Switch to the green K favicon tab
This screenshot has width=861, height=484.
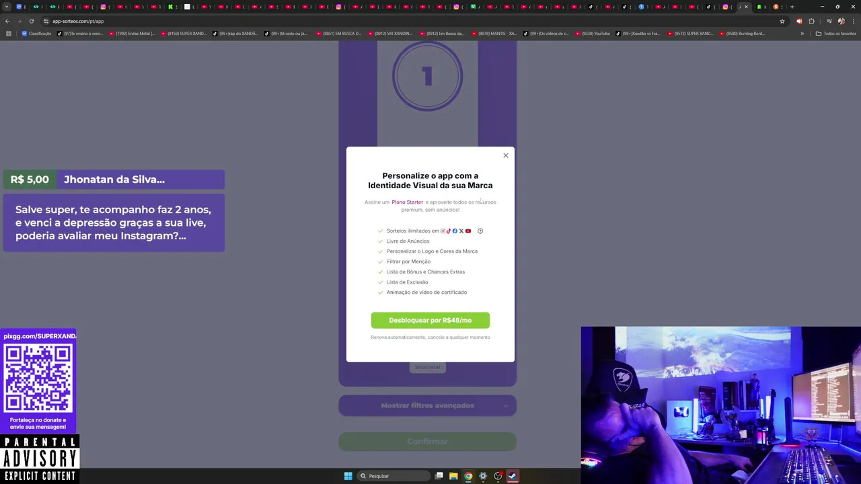pyautogui.click(x=170, y=7)
